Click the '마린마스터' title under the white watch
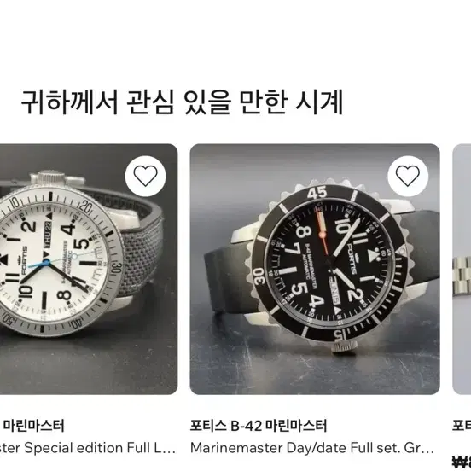Viewport: 471px width, 471px height. pos(33,426)
